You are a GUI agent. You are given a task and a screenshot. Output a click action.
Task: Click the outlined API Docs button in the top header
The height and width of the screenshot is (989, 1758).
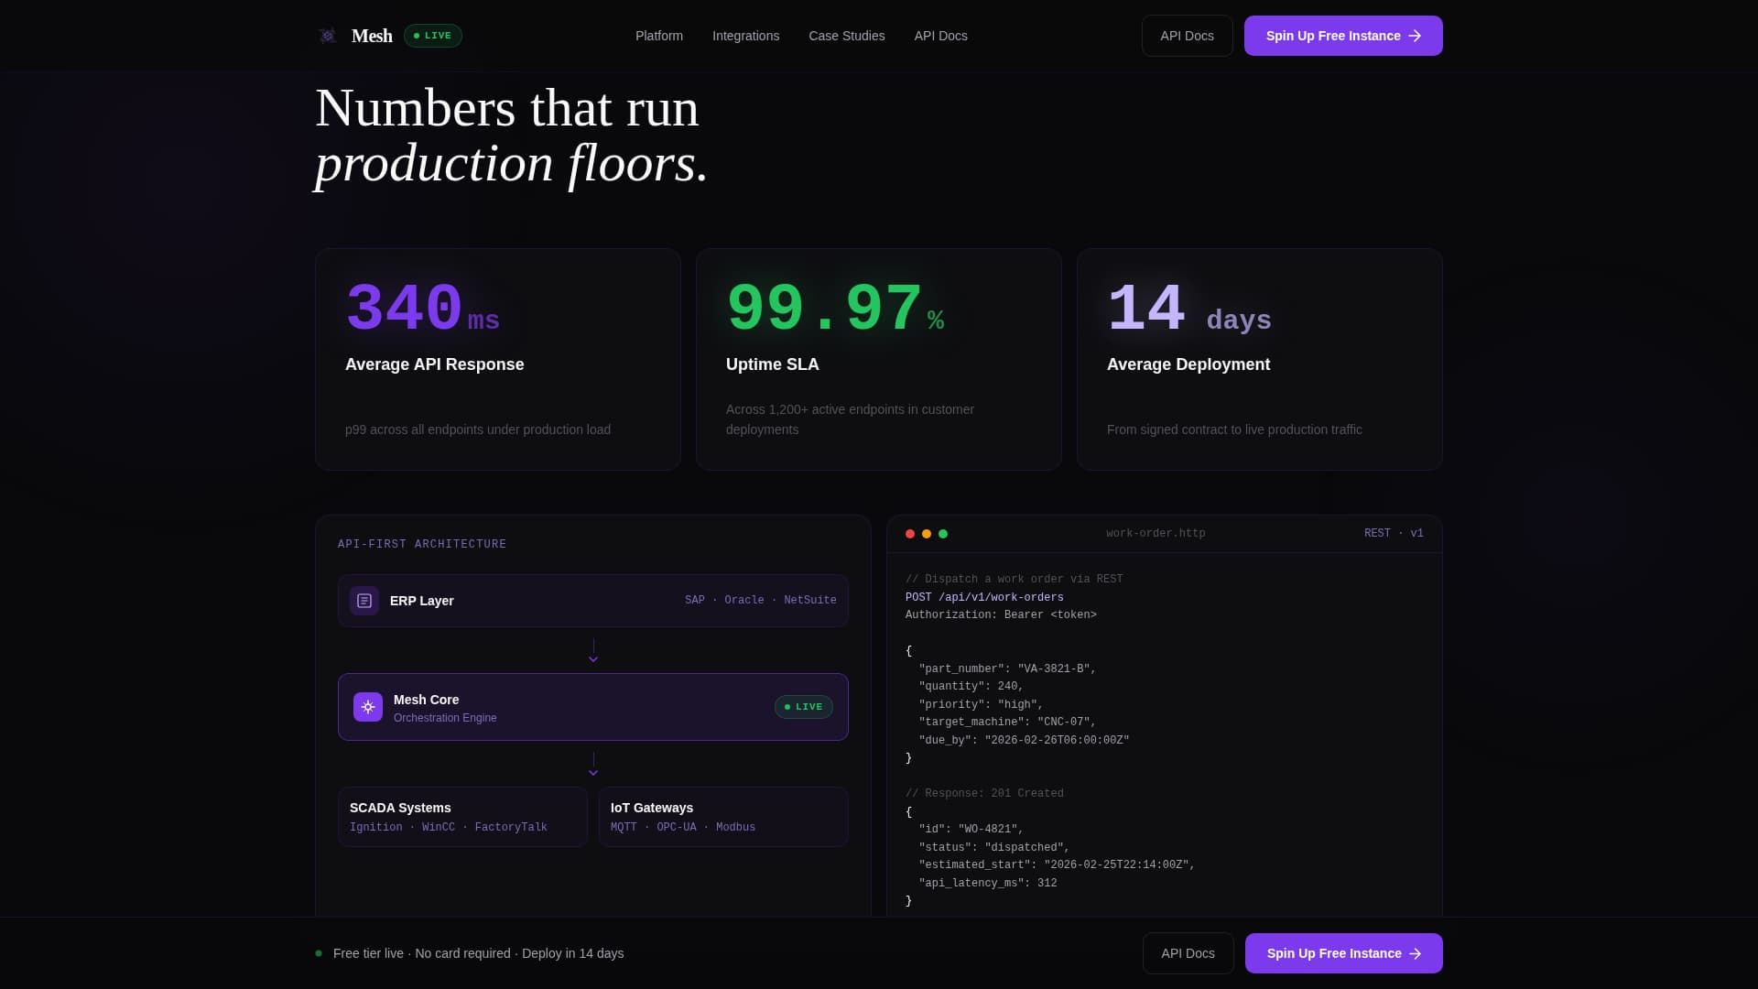(1188, 36)
